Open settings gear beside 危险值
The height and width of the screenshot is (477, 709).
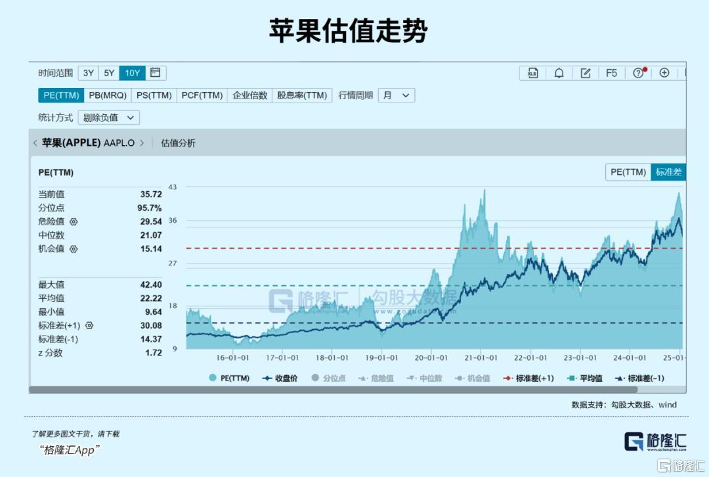tap(74, 222)
